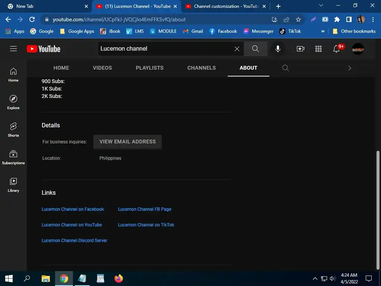
Task: Switch to the New Tab browser tab
Action: pyautogui.click(x=46, y=6)
